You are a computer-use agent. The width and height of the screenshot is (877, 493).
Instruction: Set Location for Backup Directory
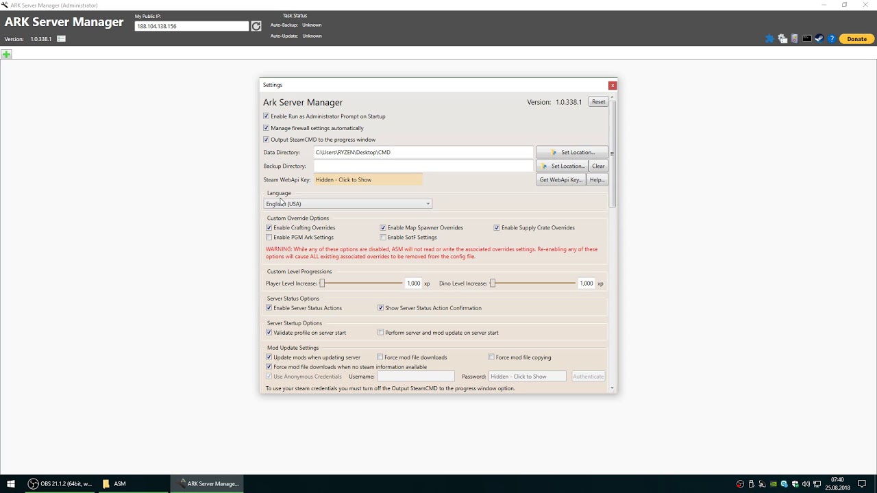pyautogui.click(x=562, y=166)
